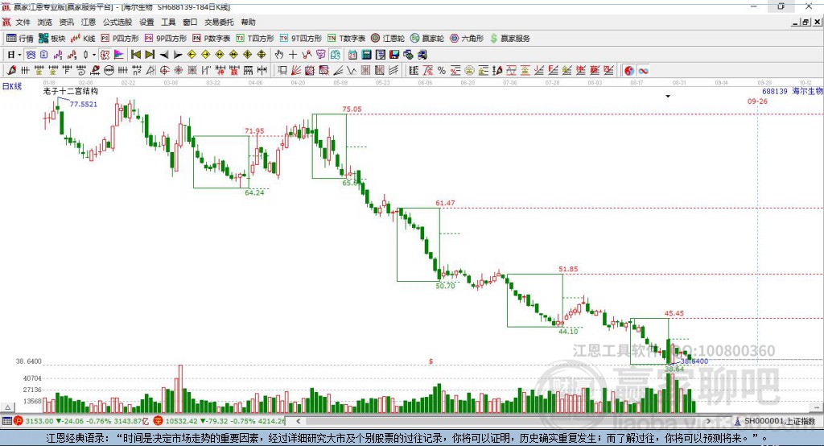Expand the 日 period dropdown
This screenshot has height=446, width=824.
19,55
